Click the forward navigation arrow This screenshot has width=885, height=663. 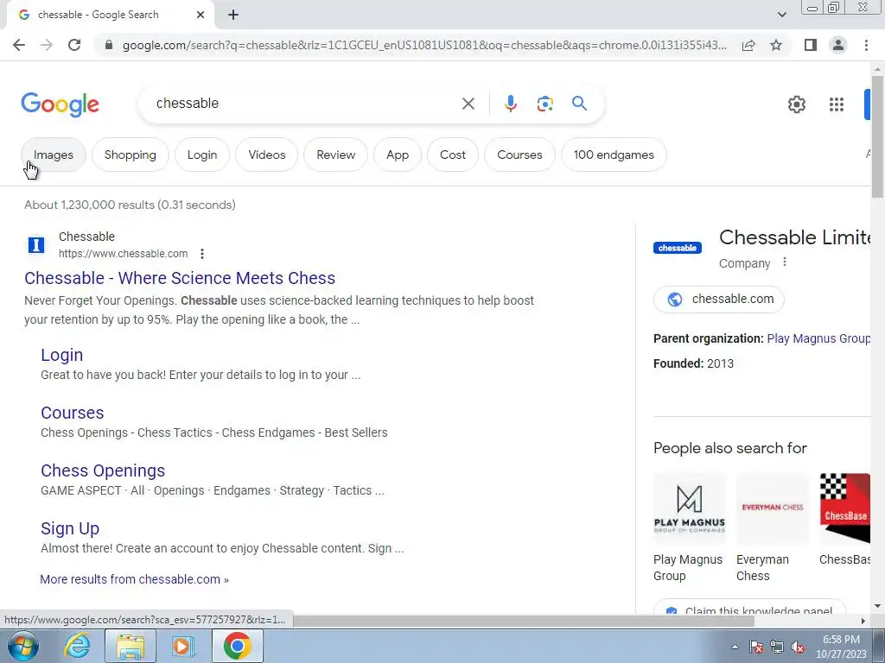pyautogui.click(x=47, y=45)
